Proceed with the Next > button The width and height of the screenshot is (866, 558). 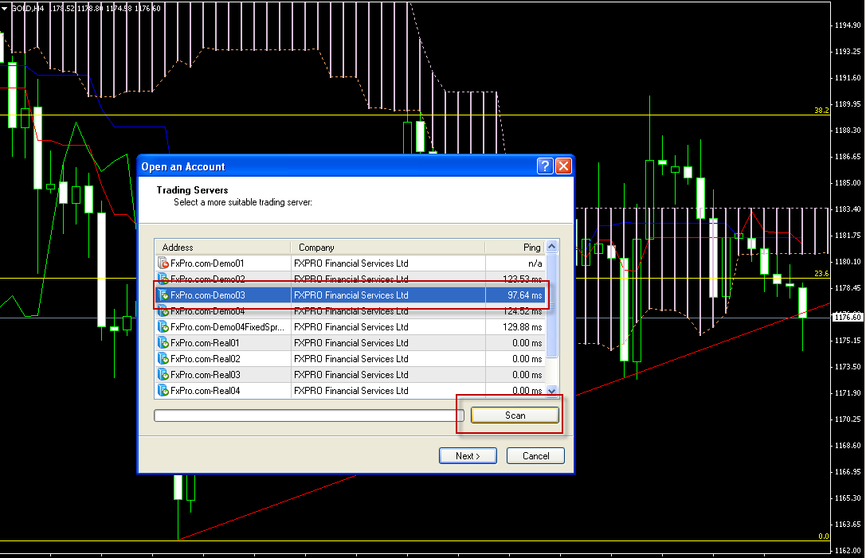[x=468, y=456]
